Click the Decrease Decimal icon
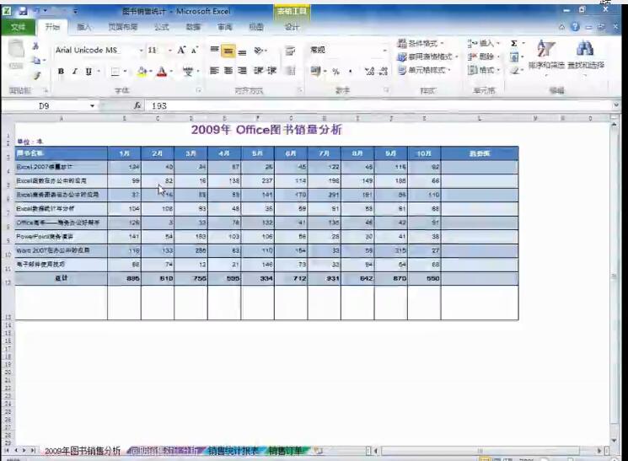This screenshot has width=628, height=461. pos(383,72)
